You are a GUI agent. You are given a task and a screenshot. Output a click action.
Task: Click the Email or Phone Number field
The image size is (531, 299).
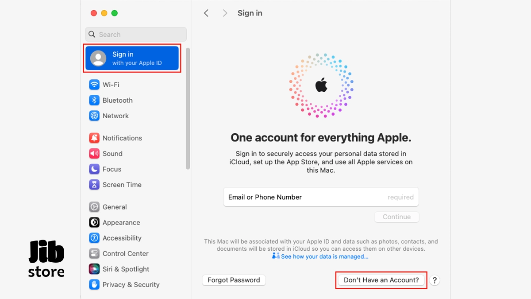coord(321,197)
